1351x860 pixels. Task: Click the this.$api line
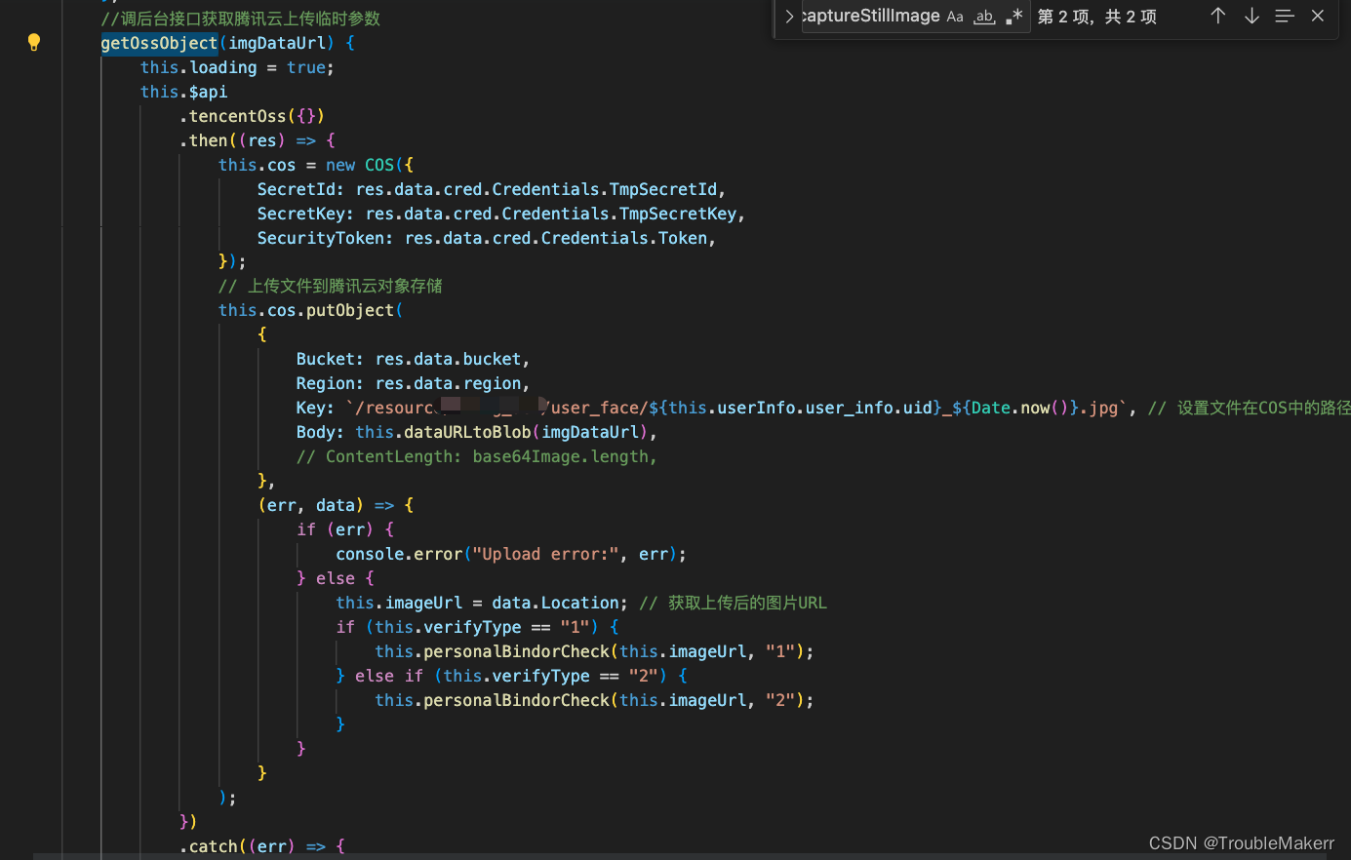(183, 92)
